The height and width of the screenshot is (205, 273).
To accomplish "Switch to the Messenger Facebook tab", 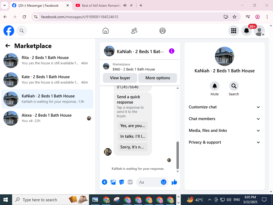I will click(41, 6).
